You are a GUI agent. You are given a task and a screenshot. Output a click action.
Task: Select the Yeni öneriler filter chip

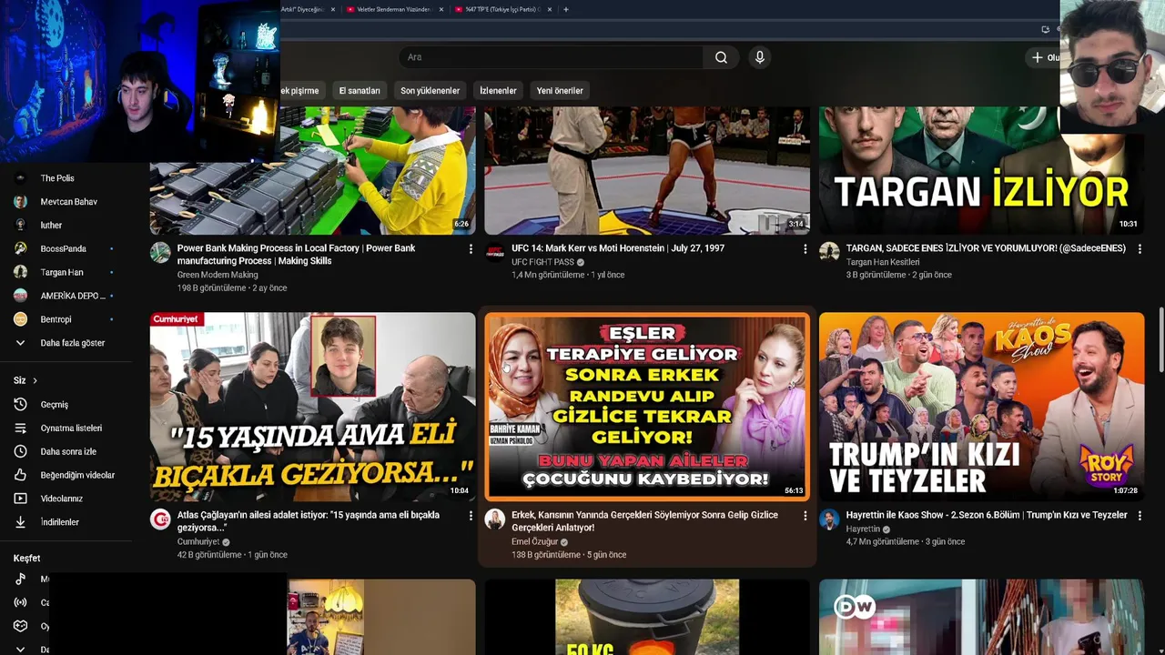[560, 91]
